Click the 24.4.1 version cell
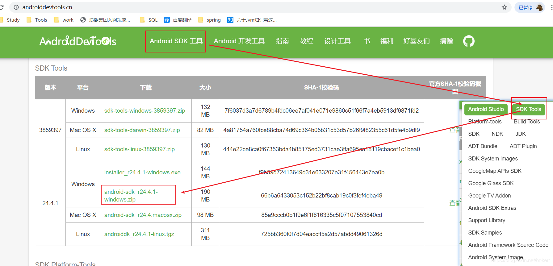The height and width of the screenshot is (266, 553). coord(50,203)
